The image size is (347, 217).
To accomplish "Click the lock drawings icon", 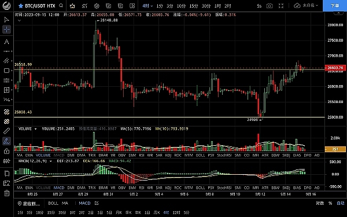I will click(x=6, y=151).
